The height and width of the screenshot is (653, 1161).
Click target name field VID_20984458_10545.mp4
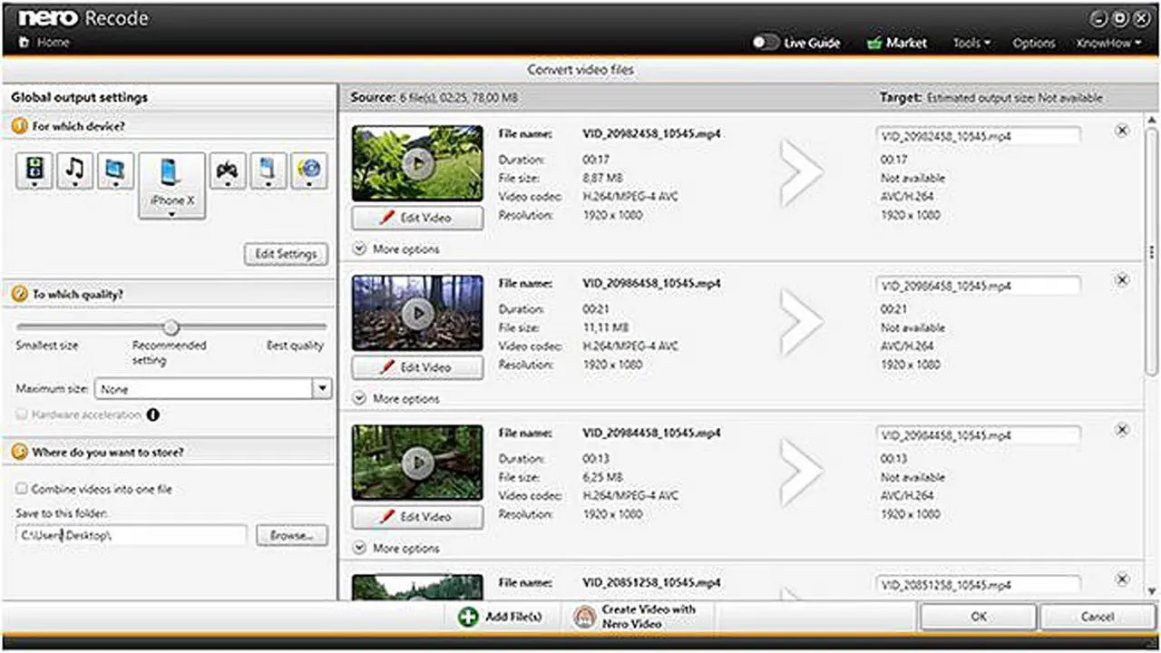point(979,435)
